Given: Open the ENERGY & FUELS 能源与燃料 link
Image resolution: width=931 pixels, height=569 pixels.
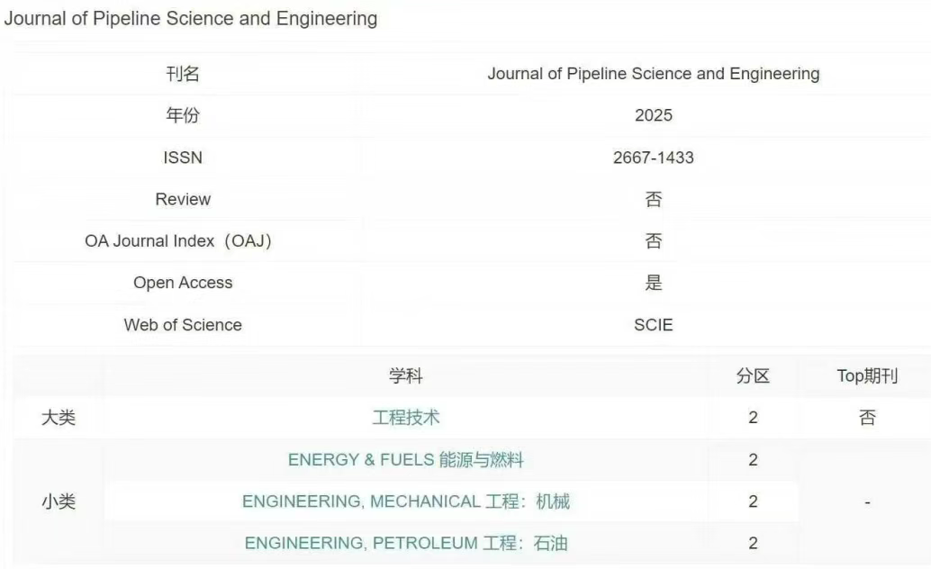Looking at the screenshot, I should 405,460.
